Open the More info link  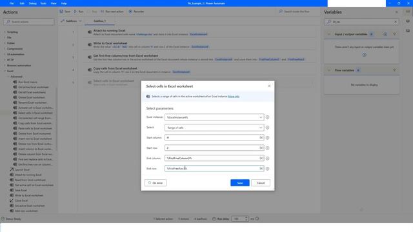tap(234, 97)
